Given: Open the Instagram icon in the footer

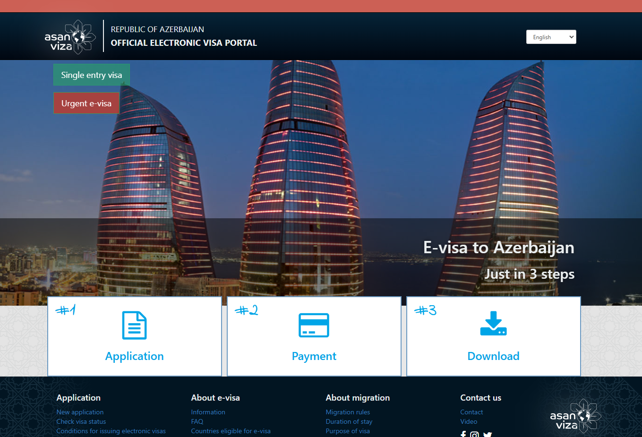Looking at the screenshot, I should click(x=475, y=434).
